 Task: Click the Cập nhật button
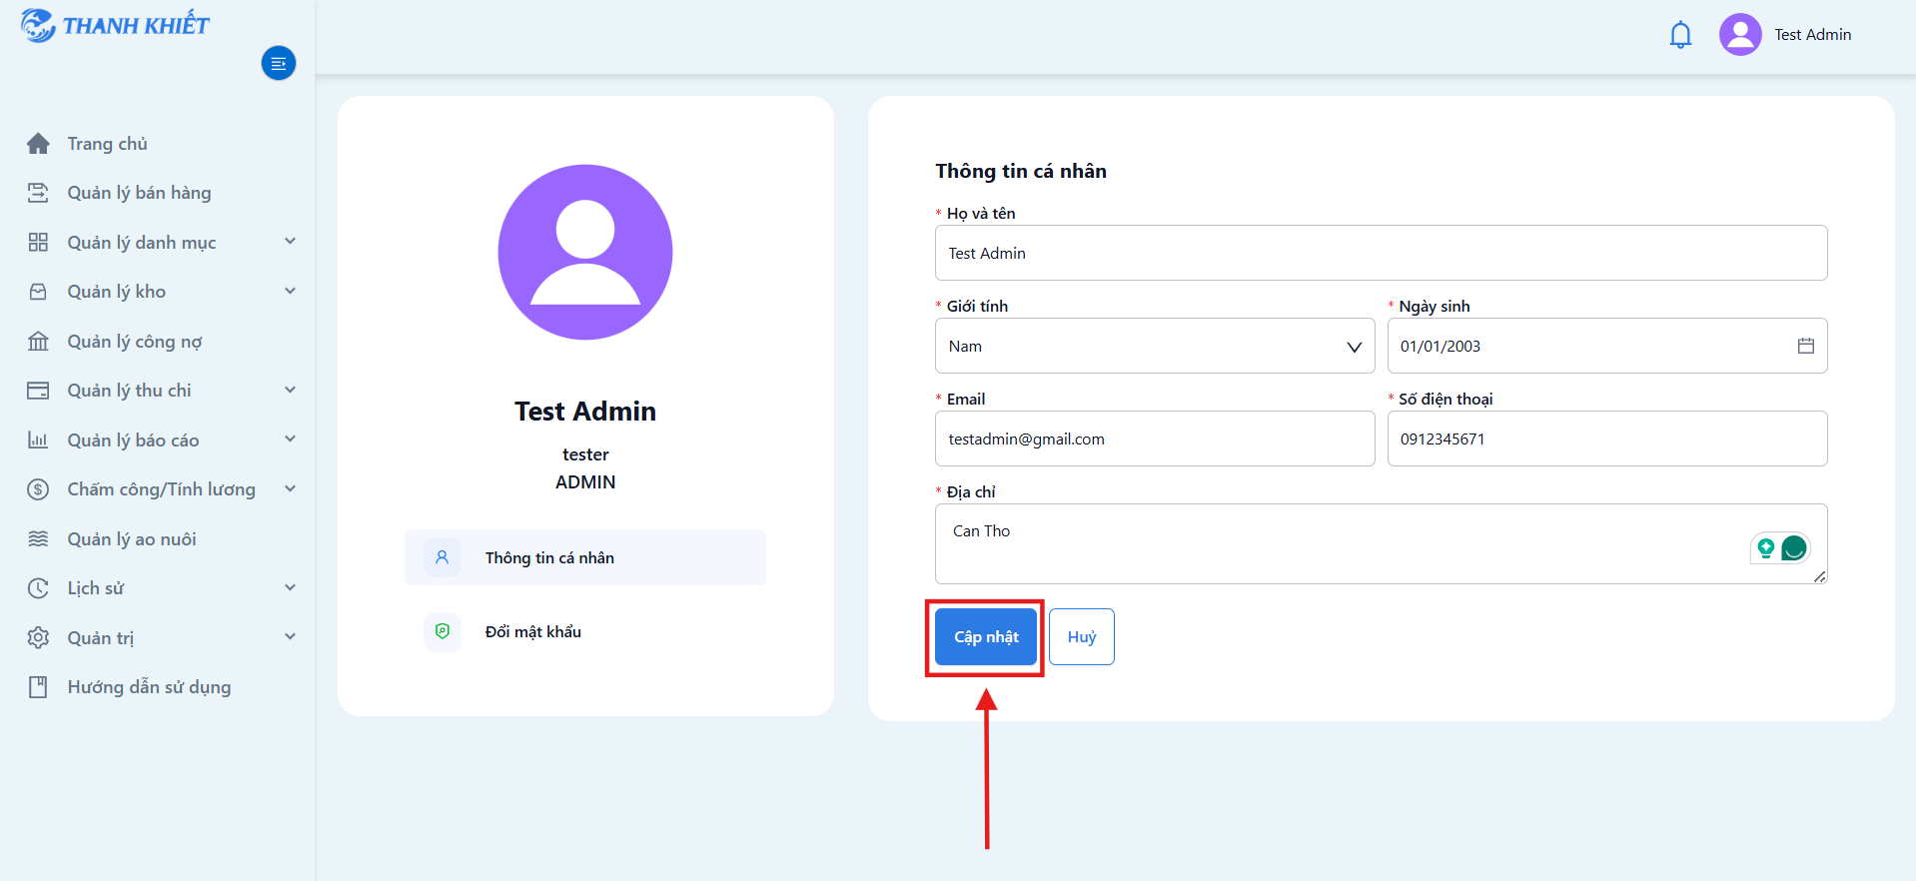[x=986, y=637]
